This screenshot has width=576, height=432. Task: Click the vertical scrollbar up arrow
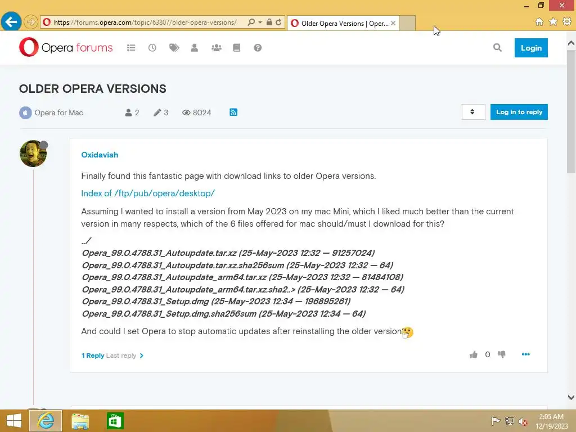click(571, 43)
